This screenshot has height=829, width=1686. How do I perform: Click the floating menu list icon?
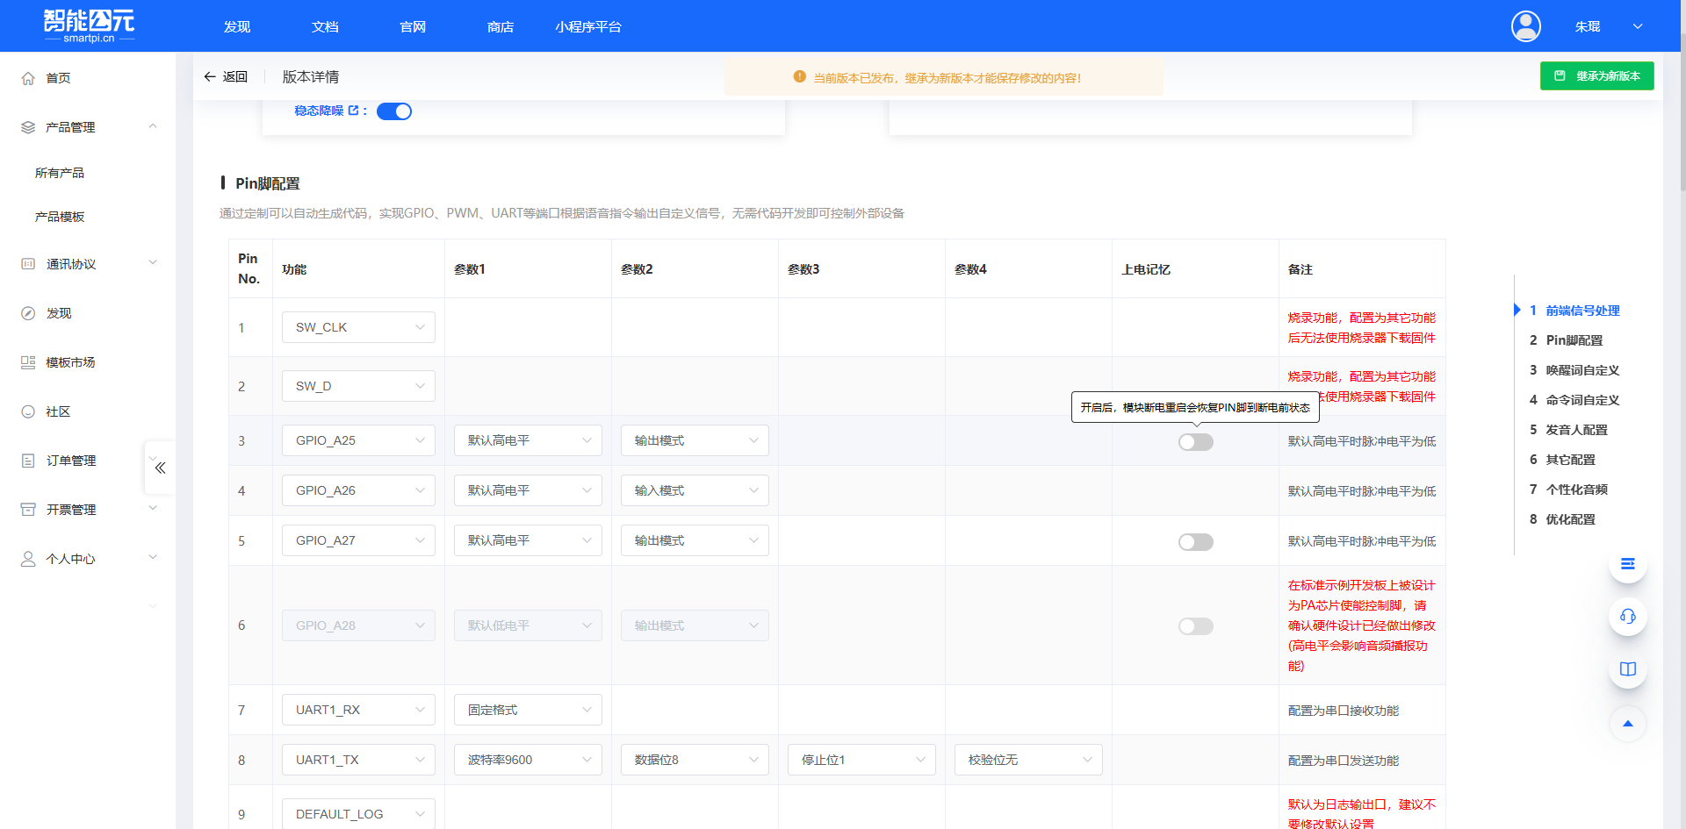(1627, 564)
